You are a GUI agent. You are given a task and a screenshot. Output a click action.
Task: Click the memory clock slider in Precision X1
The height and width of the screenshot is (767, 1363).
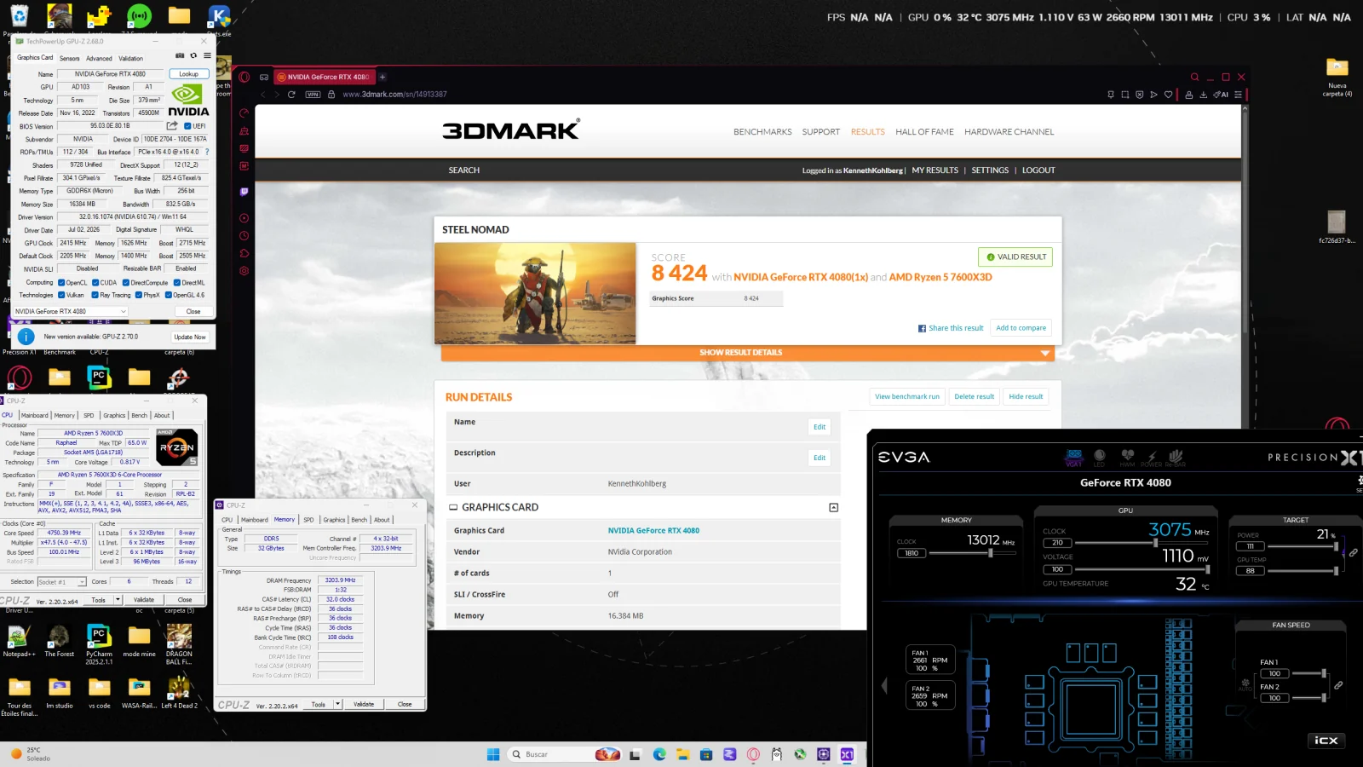[973, 553]
